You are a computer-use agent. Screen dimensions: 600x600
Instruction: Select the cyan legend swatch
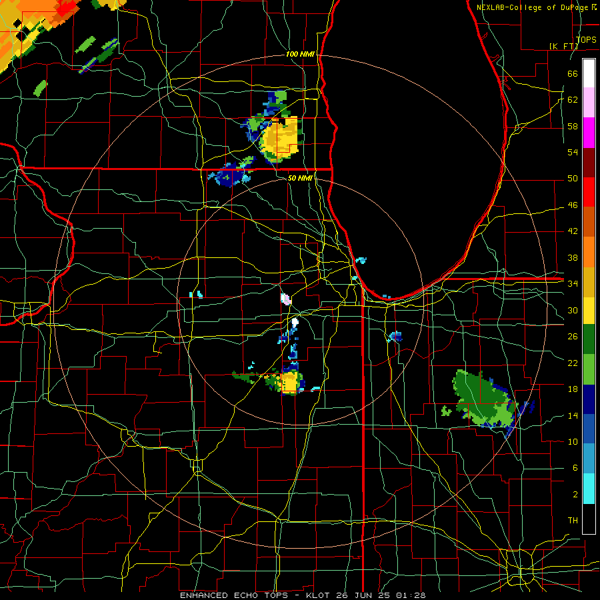tap(589, 489)
